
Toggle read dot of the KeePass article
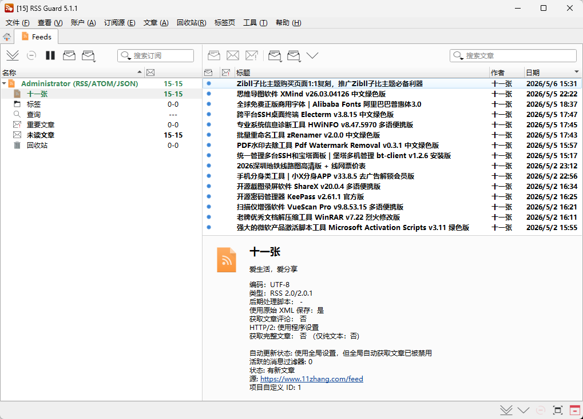(x=209, y=197)
